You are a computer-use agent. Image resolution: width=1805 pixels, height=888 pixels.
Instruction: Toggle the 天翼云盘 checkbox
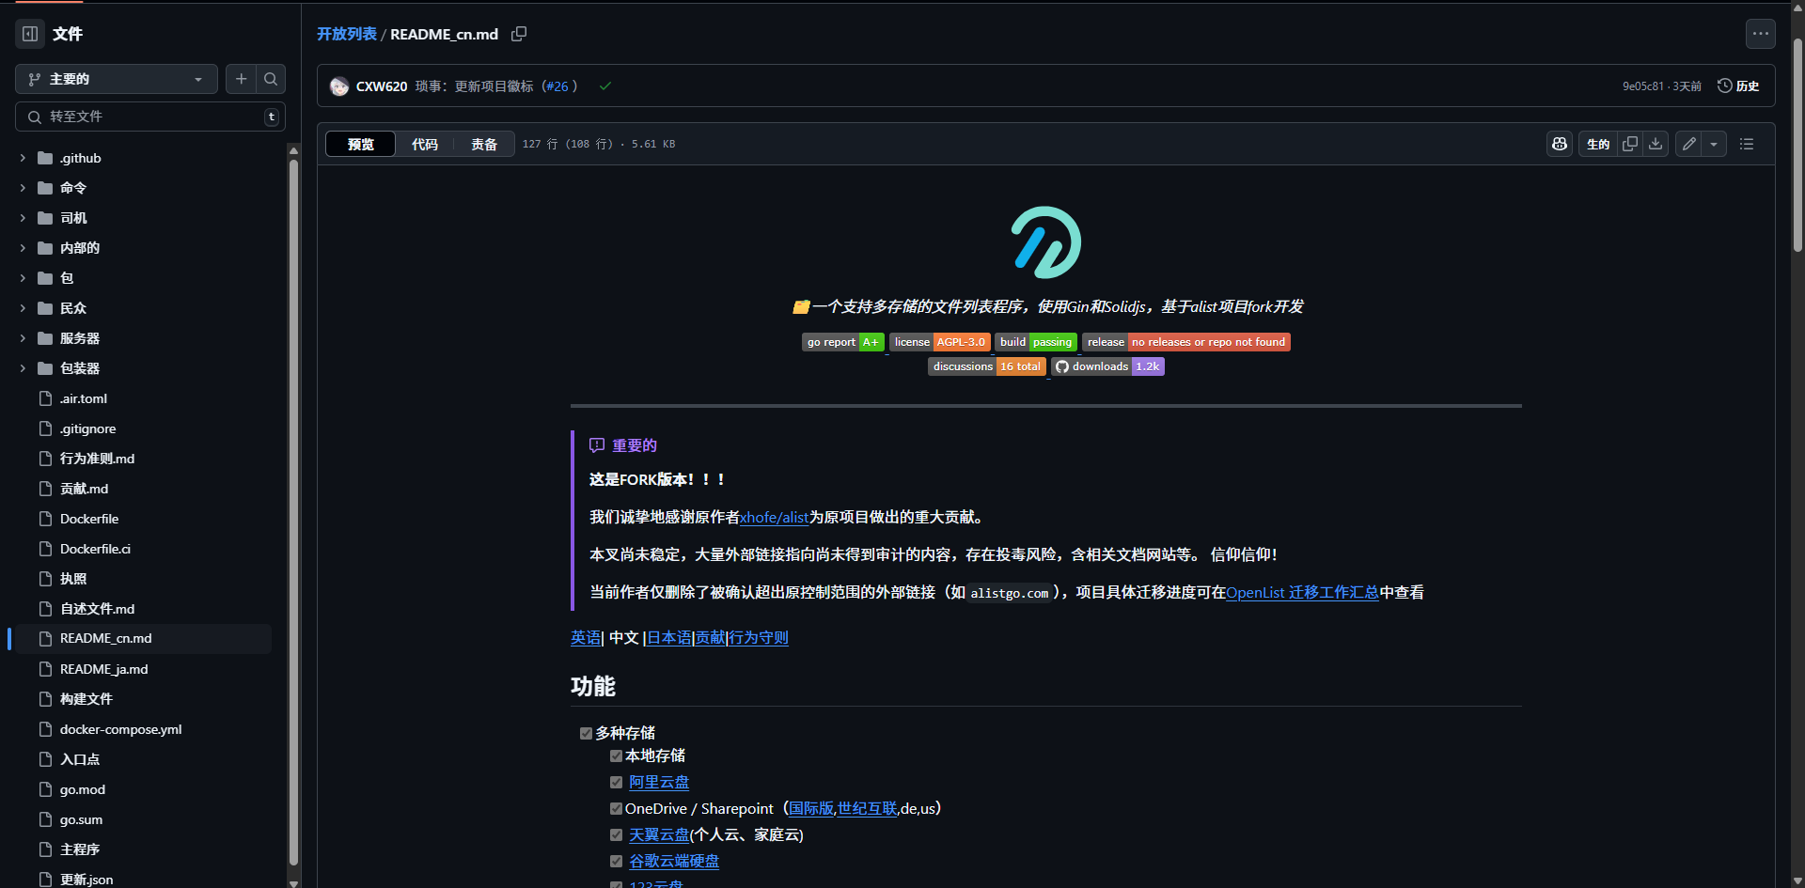click(x=616, y=834)
